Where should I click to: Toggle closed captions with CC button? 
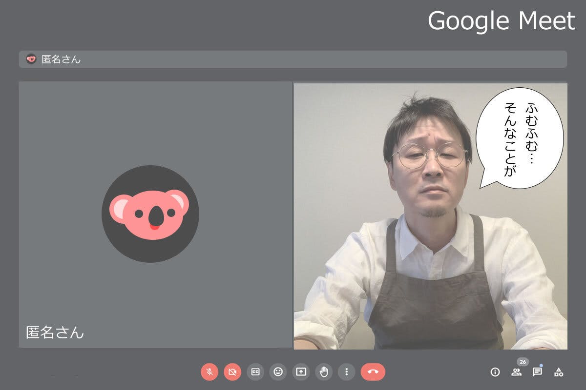pyautogui.click(x=255, y=372)
